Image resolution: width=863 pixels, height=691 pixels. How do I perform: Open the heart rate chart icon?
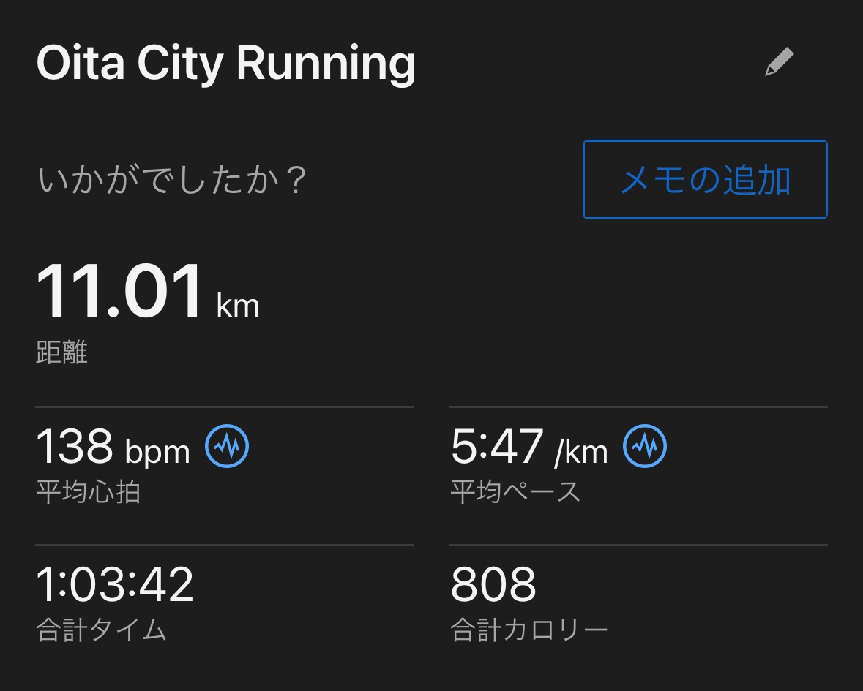pos(227,446)
